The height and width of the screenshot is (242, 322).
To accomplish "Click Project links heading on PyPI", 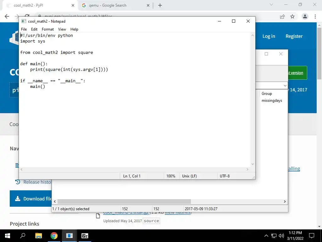I will (25, 224).
